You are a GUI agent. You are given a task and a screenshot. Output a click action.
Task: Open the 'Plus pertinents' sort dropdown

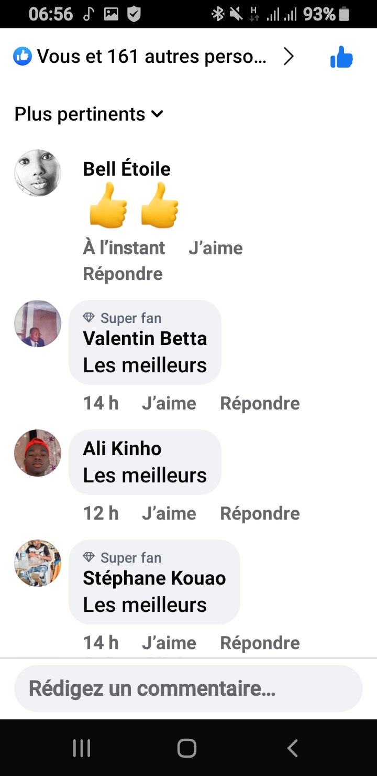coord(89,114)
